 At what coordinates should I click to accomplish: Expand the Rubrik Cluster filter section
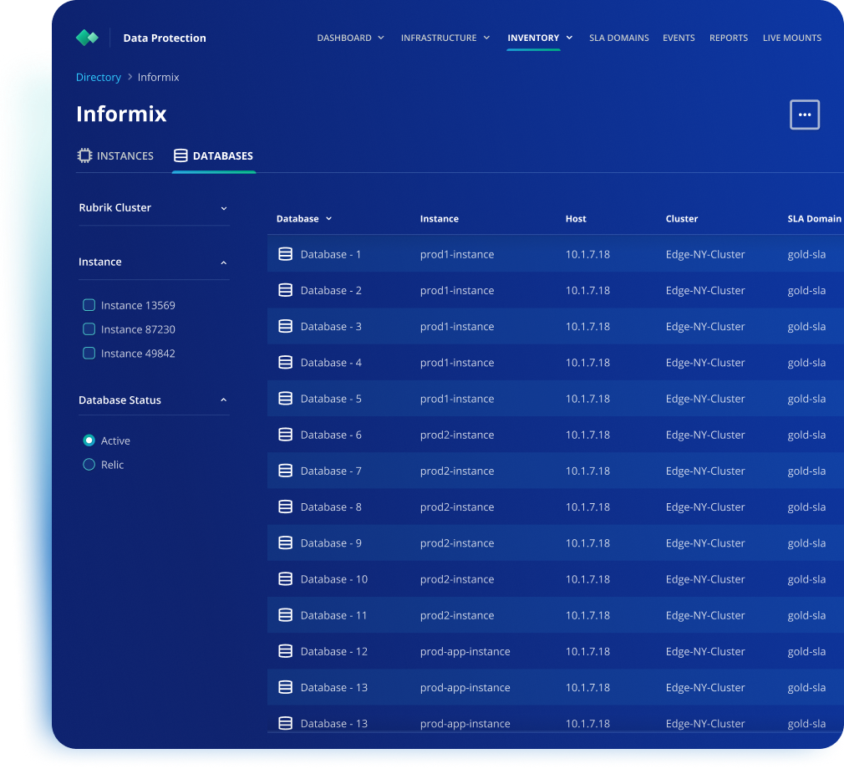click(223, 207)
